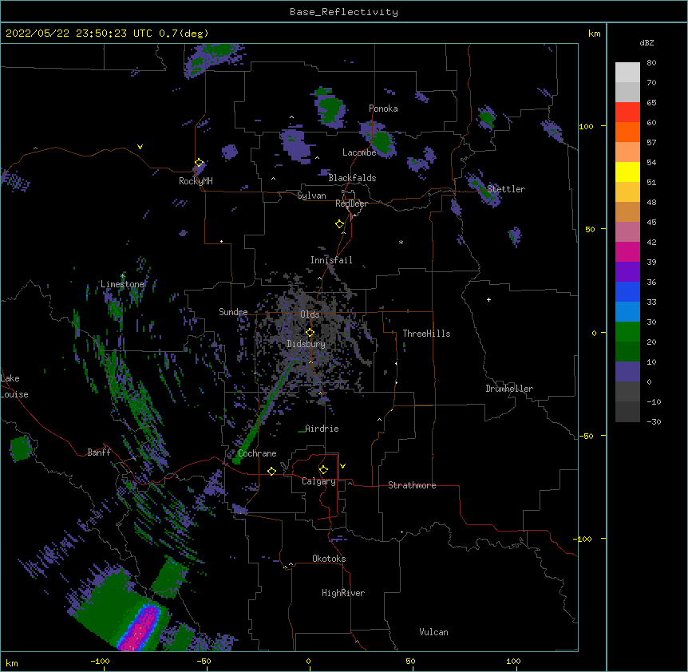Select the royal blue swatch in dBZ legend

click(x=627, y=291)
